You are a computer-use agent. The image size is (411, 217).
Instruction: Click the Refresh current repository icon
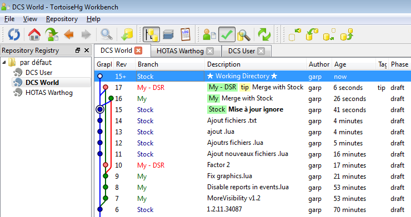[x=14, y=34]
